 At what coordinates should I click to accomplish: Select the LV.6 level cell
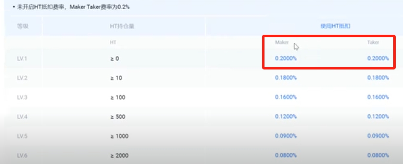pos(22,156)
